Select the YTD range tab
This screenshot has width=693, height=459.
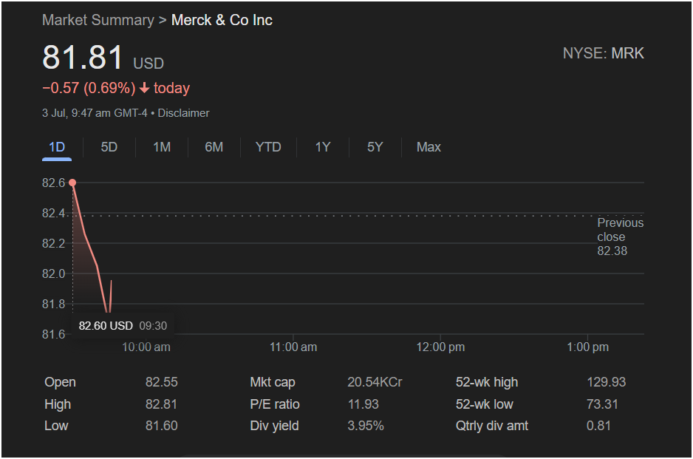coord(268,147)
